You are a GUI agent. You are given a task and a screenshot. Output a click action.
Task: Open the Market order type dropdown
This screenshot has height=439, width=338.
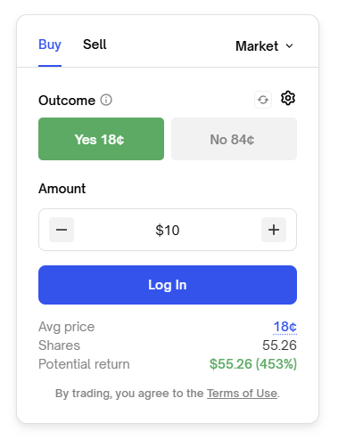[x=264, y=46]
